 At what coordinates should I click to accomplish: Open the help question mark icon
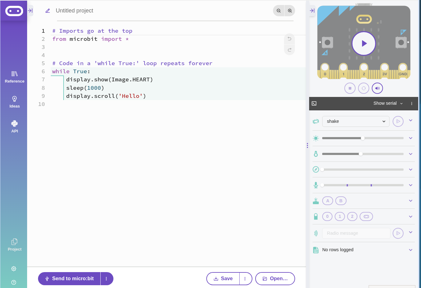[x=14, y=282]
